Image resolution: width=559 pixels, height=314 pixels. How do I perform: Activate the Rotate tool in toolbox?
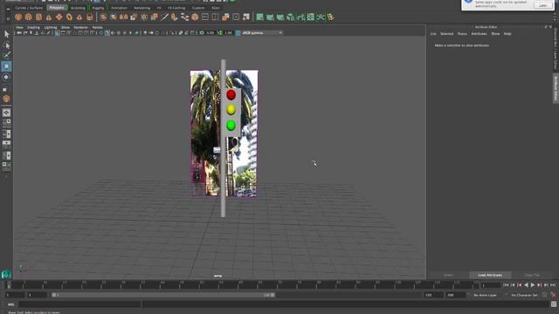[x=6, y=77]
